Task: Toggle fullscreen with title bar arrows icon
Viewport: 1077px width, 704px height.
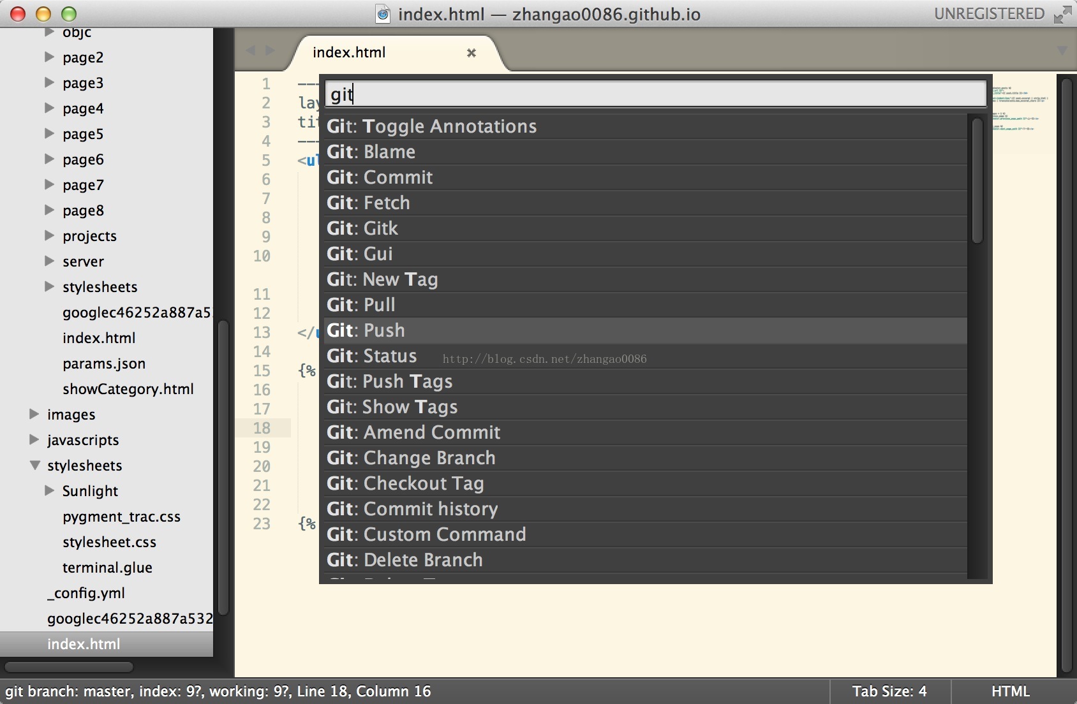Action: point(1062,14)
